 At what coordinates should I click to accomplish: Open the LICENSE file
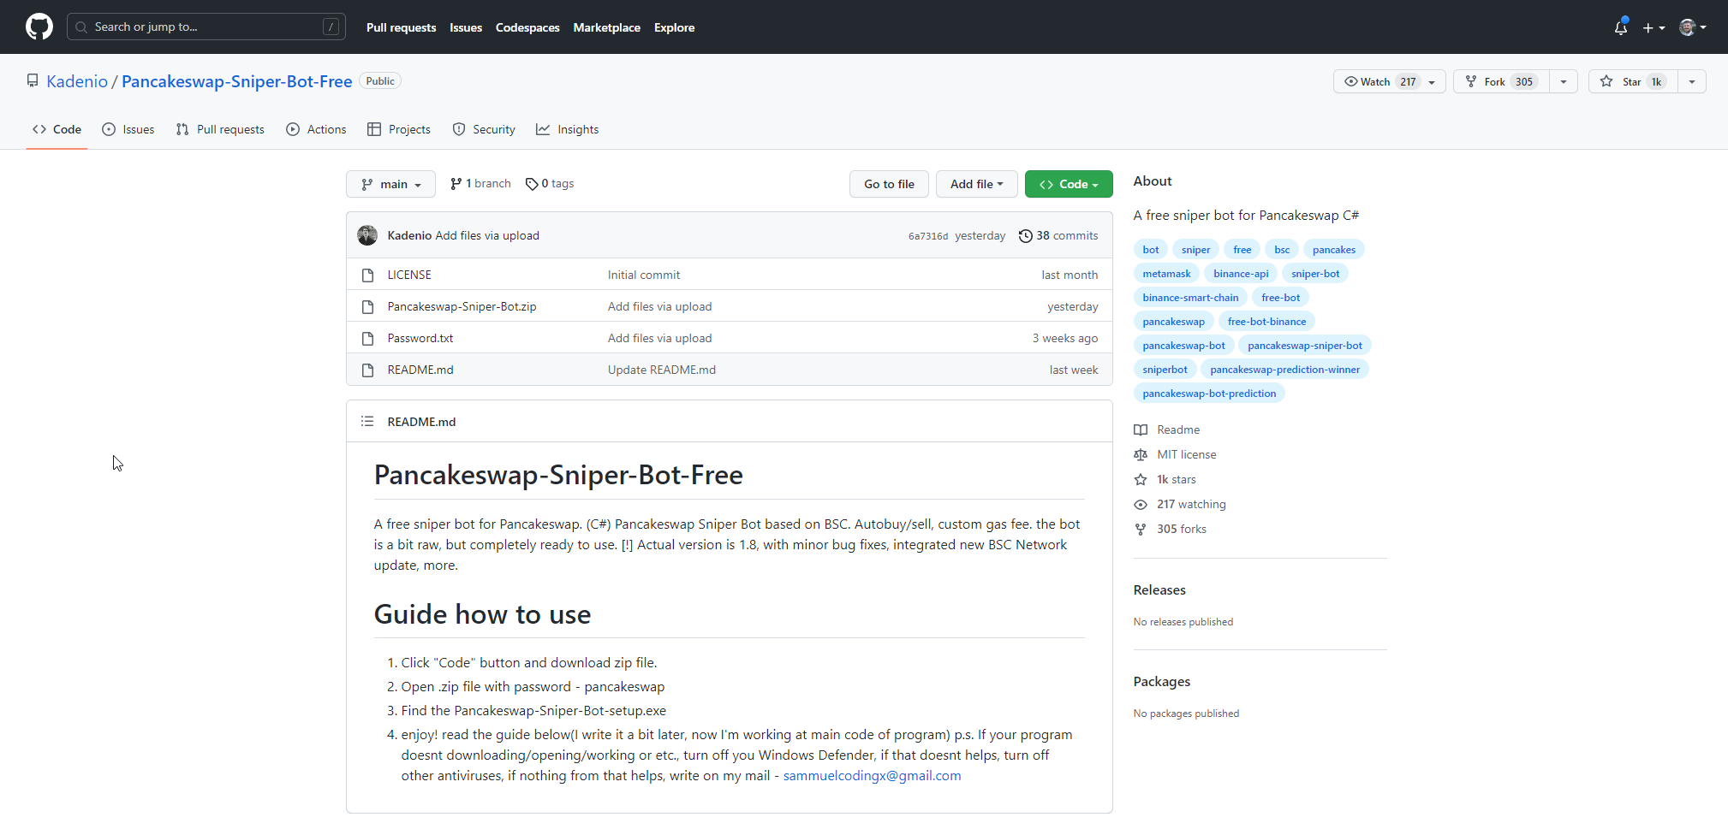[409, 275]
